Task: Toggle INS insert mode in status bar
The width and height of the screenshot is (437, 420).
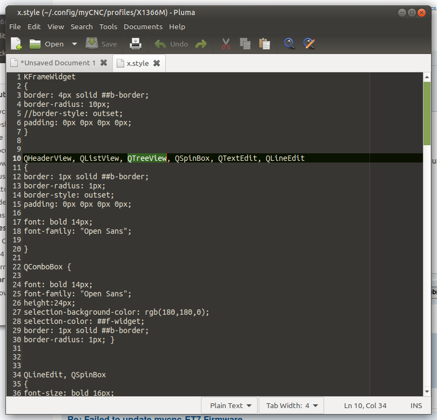Action: tap(416, 405)
